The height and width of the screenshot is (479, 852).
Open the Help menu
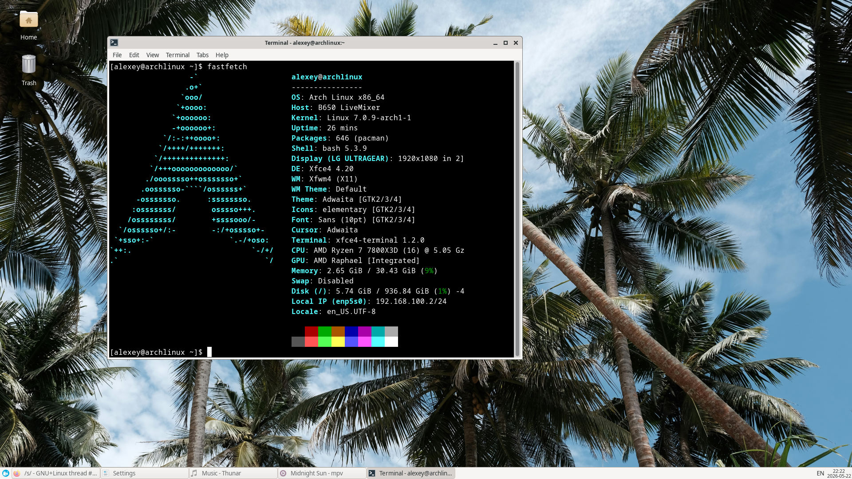(x=222, y=55)
